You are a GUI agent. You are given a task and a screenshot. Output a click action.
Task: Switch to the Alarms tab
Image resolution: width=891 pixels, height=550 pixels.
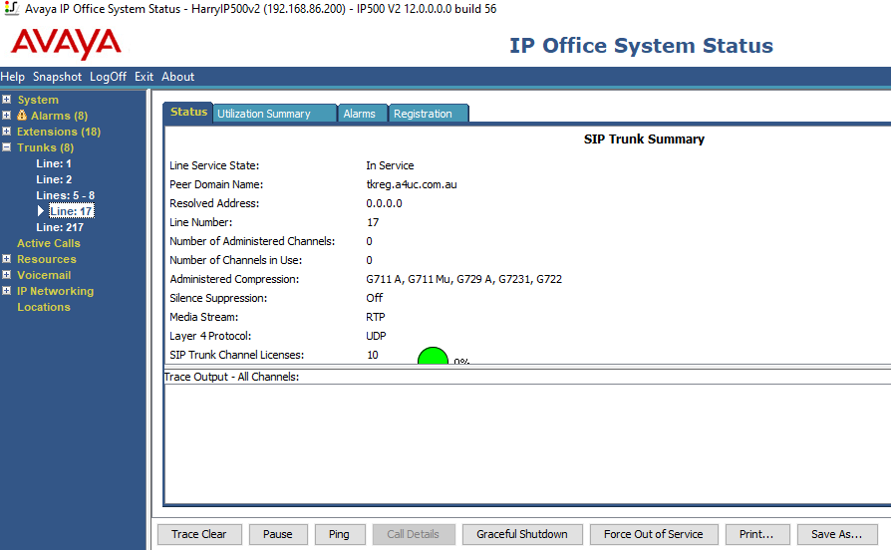point(363,114)
